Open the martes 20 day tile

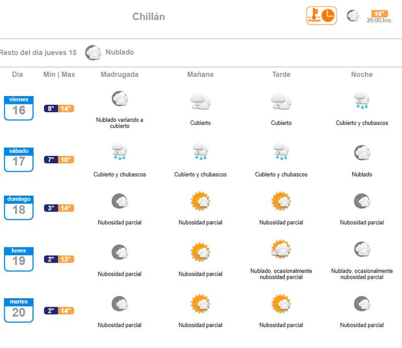click(x=19, y=310)
